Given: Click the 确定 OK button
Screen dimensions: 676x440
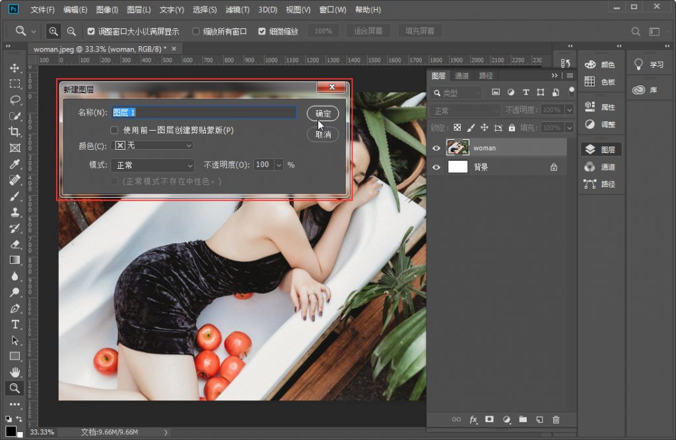Looking at the screenshot, I should 323,113.
